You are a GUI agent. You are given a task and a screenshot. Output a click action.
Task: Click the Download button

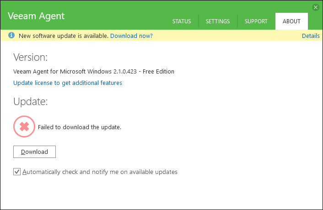tap(34, 152)
